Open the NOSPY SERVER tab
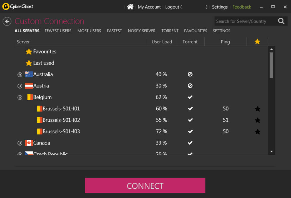291x198 pixels. (142, 31)
